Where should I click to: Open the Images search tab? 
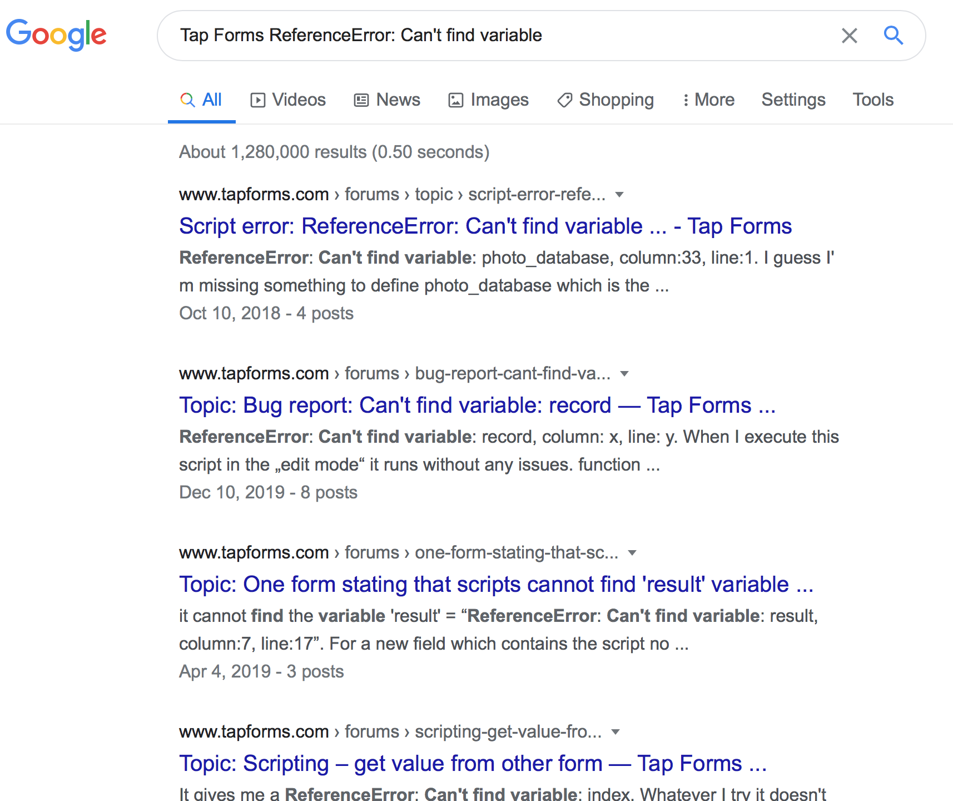(488, 100)
